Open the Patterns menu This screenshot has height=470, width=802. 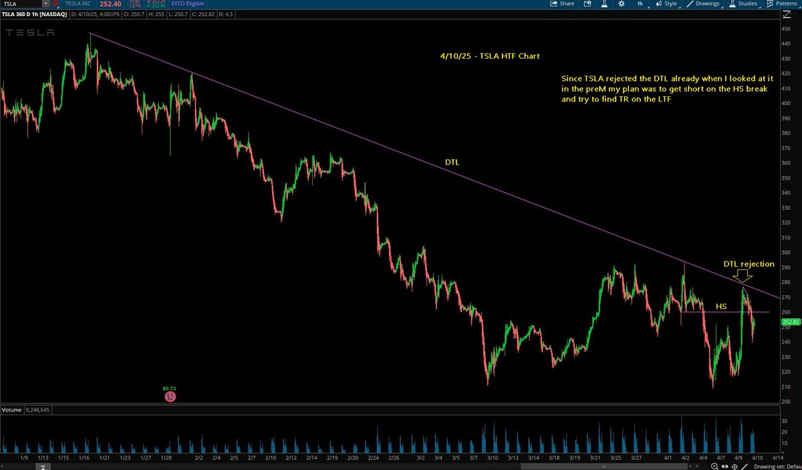pos(783,3)
